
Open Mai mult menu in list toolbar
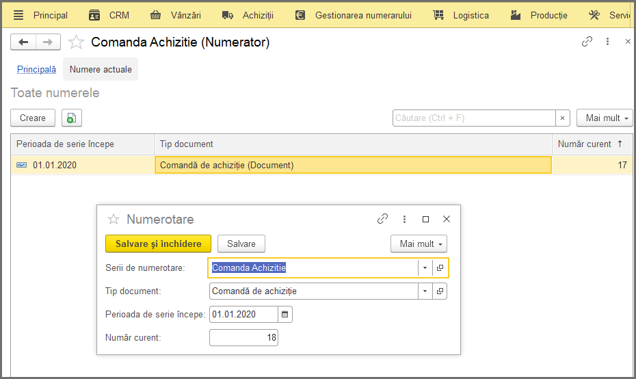(x=605, y=118)
